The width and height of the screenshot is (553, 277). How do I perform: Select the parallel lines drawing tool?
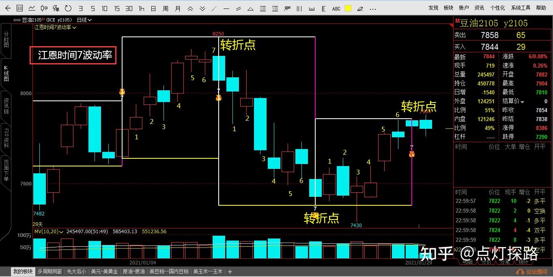239,8
